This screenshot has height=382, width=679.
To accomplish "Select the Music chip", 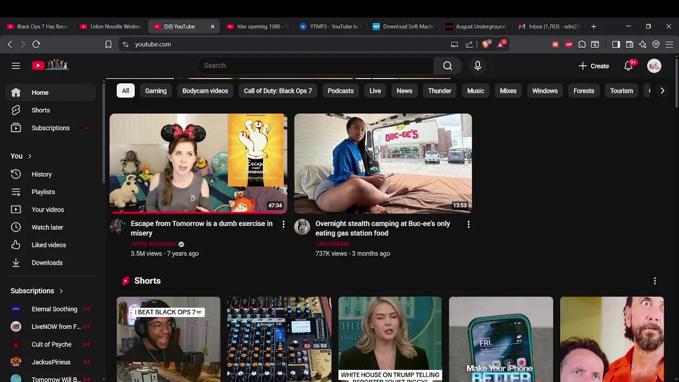I will click(x=475, y=91).
